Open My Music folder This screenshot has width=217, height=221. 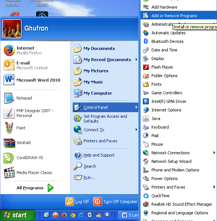point(105,82)
